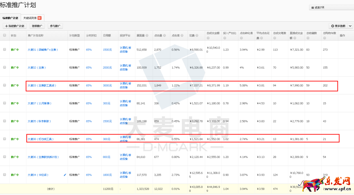Click the 新建推广计划 button
This screenshot has height=195, width=354.
(x=15, y=26)
